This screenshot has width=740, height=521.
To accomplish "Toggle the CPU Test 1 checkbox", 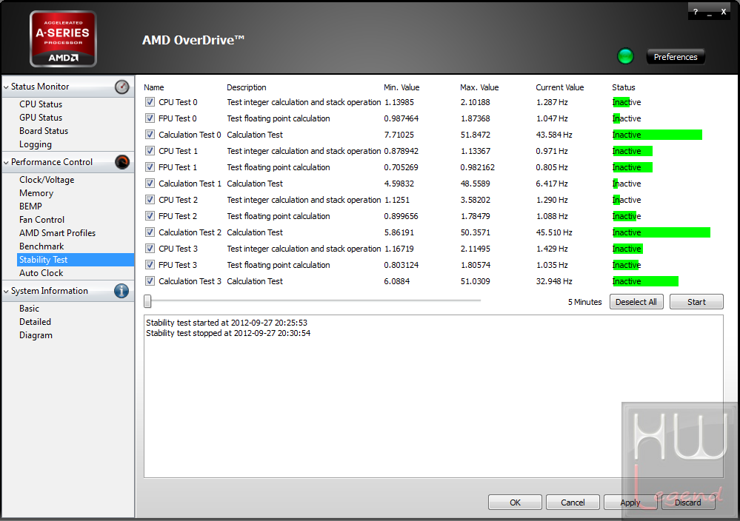I will tap(150, 151).
